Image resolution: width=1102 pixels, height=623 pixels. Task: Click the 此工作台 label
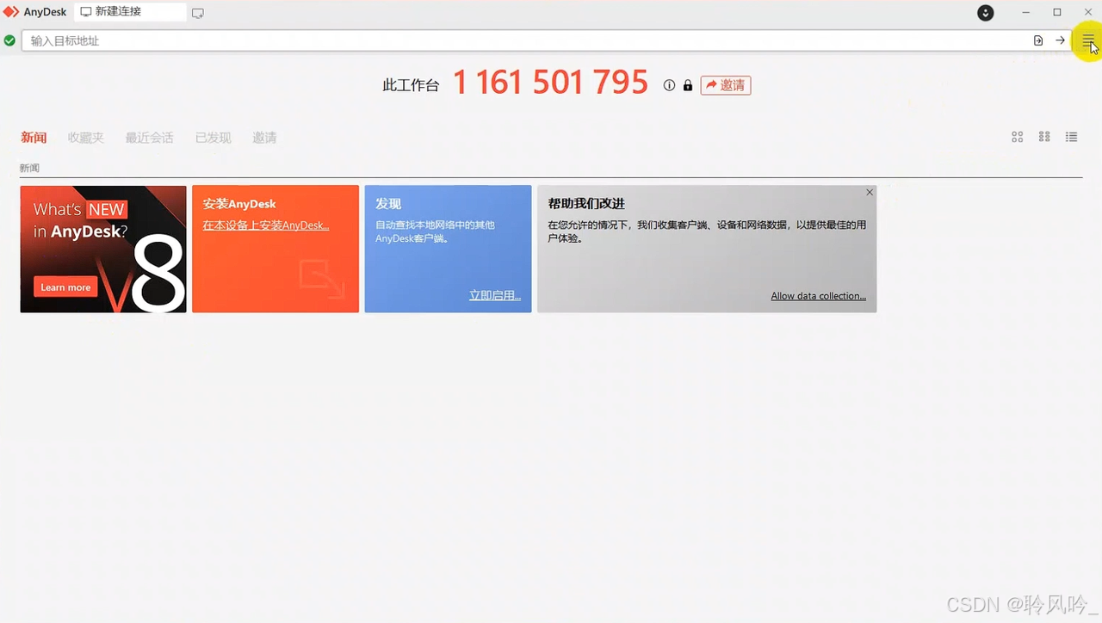click(x=411, y=85)
